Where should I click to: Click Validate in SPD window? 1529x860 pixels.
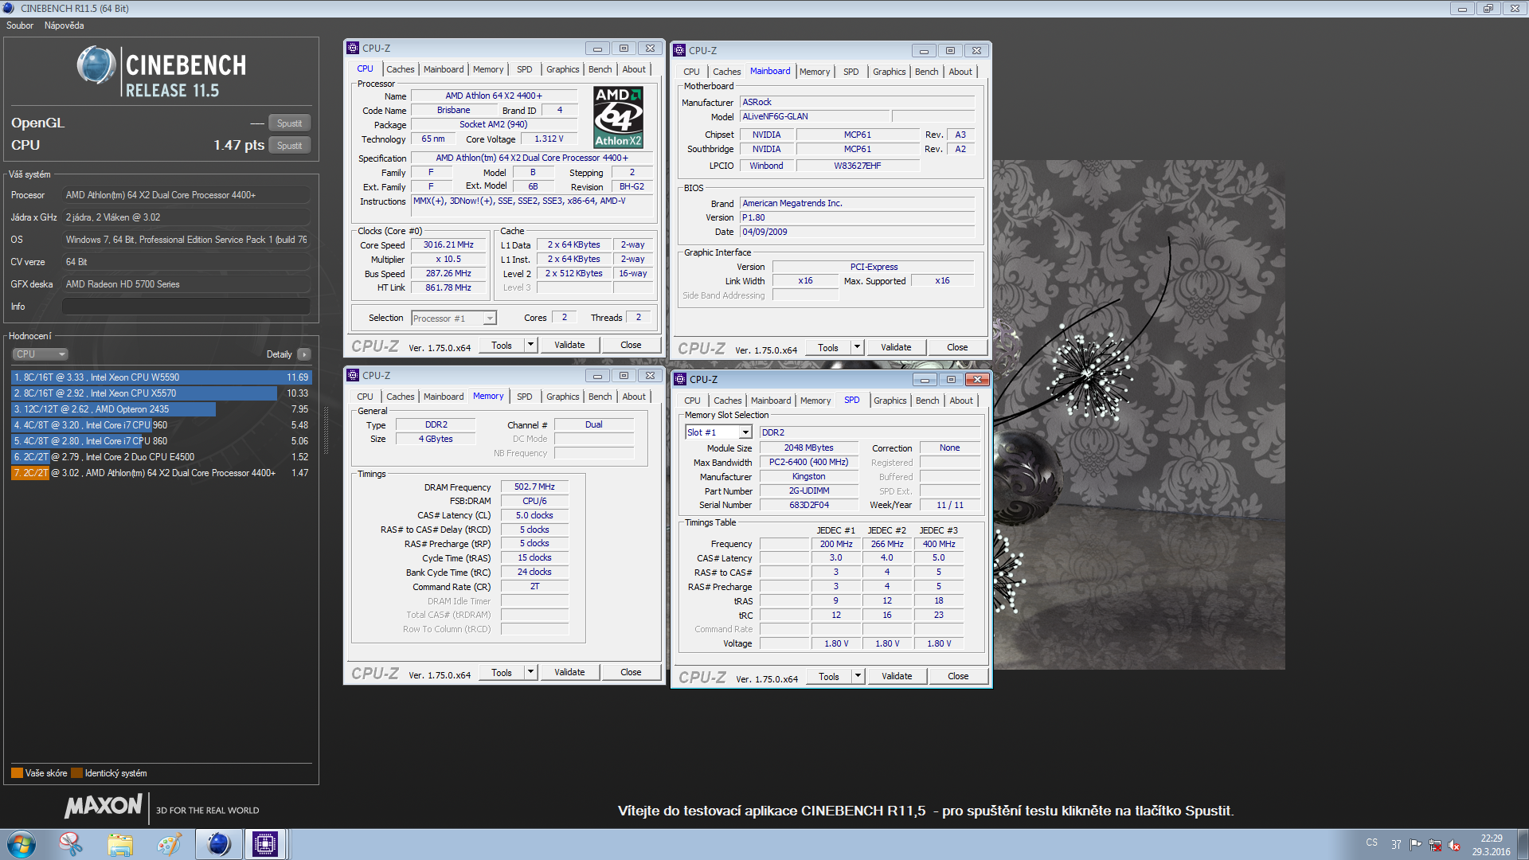(x=897, y=676)
